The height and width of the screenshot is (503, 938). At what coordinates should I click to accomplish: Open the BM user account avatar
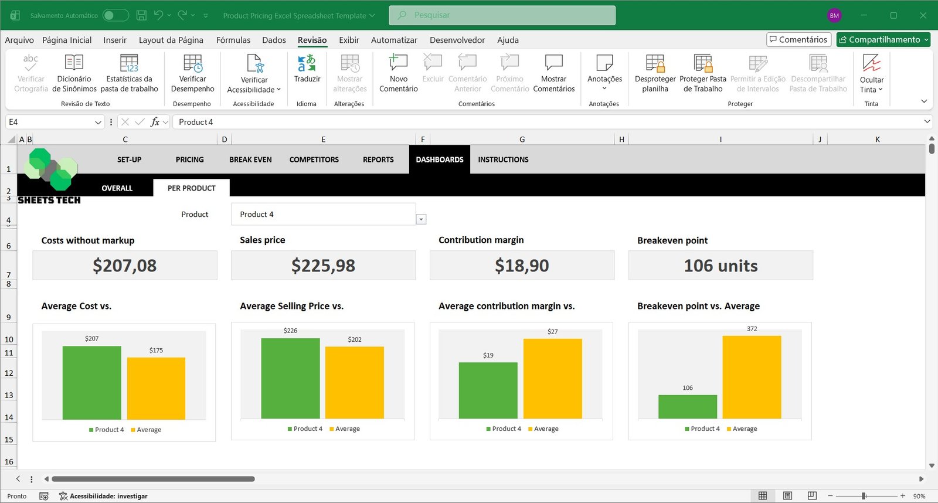(x=834, y=16)
